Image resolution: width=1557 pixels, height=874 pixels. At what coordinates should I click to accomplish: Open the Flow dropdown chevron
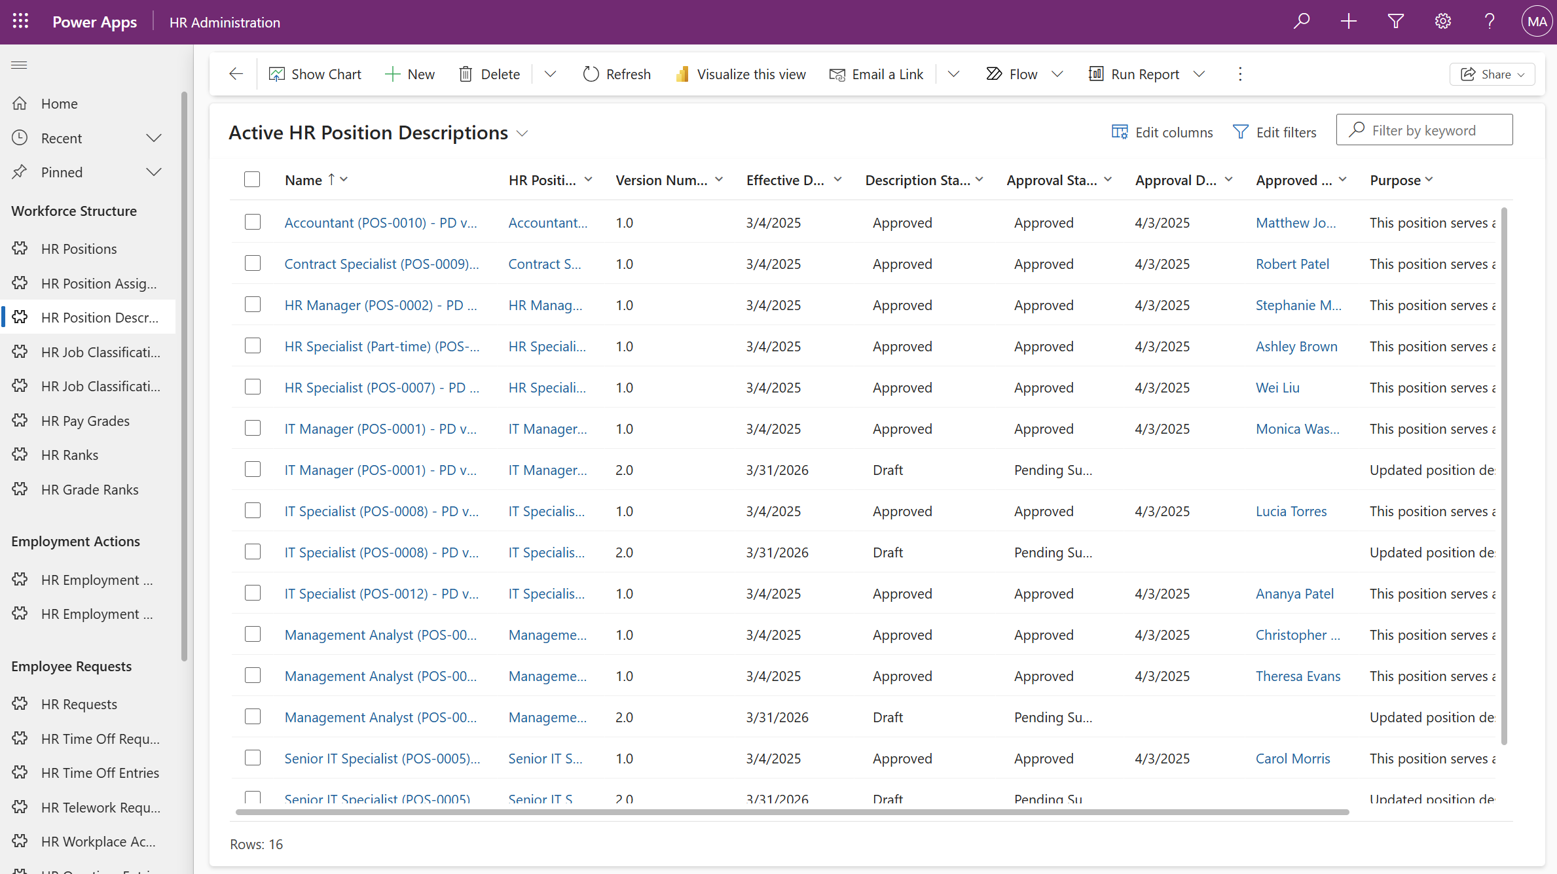point(1057,74)
